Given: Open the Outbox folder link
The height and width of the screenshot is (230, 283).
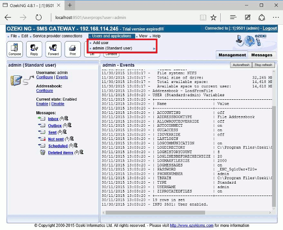Looking at the screenshot, I should (55, 126).
